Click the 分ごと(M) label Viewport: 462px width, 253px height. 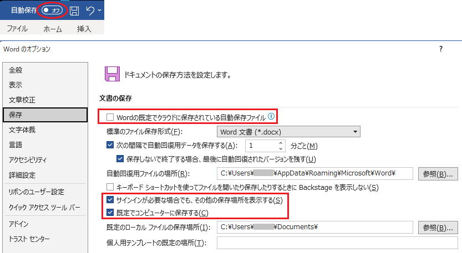(304, 146)
